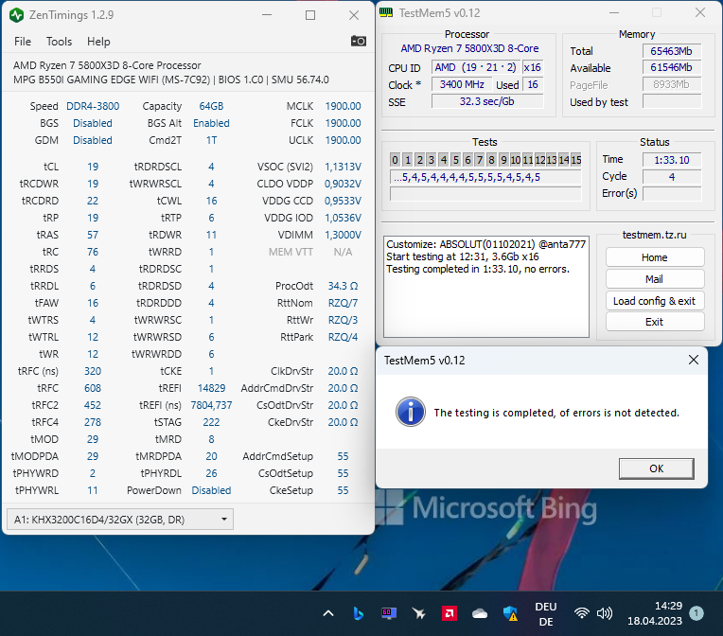Click the Available memory value 61546Mb
723x636 pixels.
point(671,68)
